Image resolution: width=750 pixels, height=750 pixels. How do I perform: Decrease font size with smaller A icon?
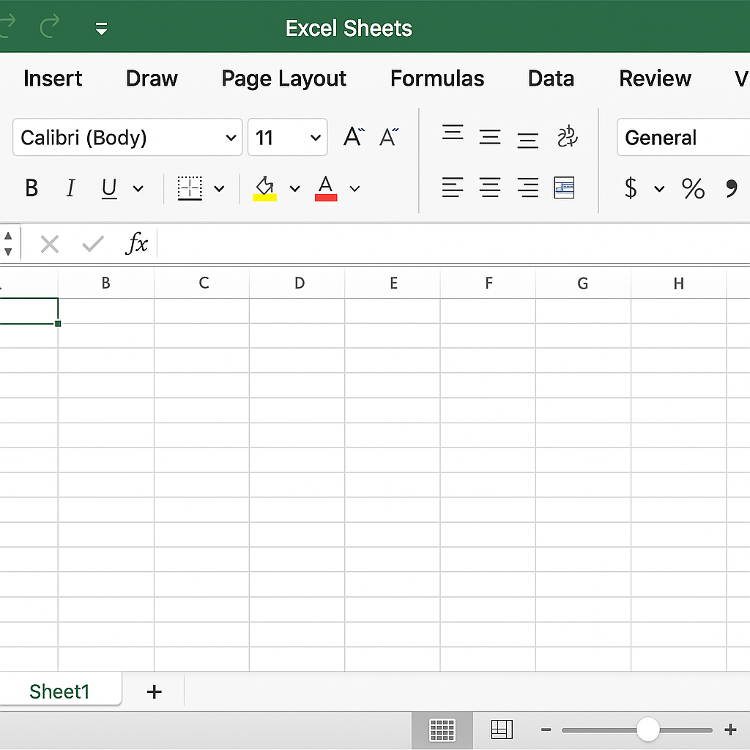tap(389, 137)
